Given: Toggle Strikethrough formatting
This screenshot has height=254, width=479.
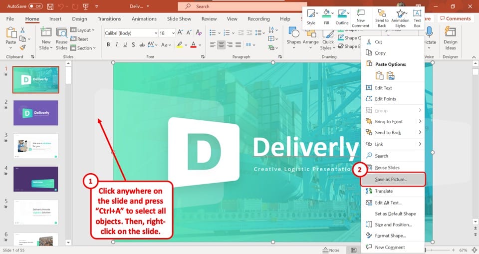Looking at the screenshot, I should 142,44.
